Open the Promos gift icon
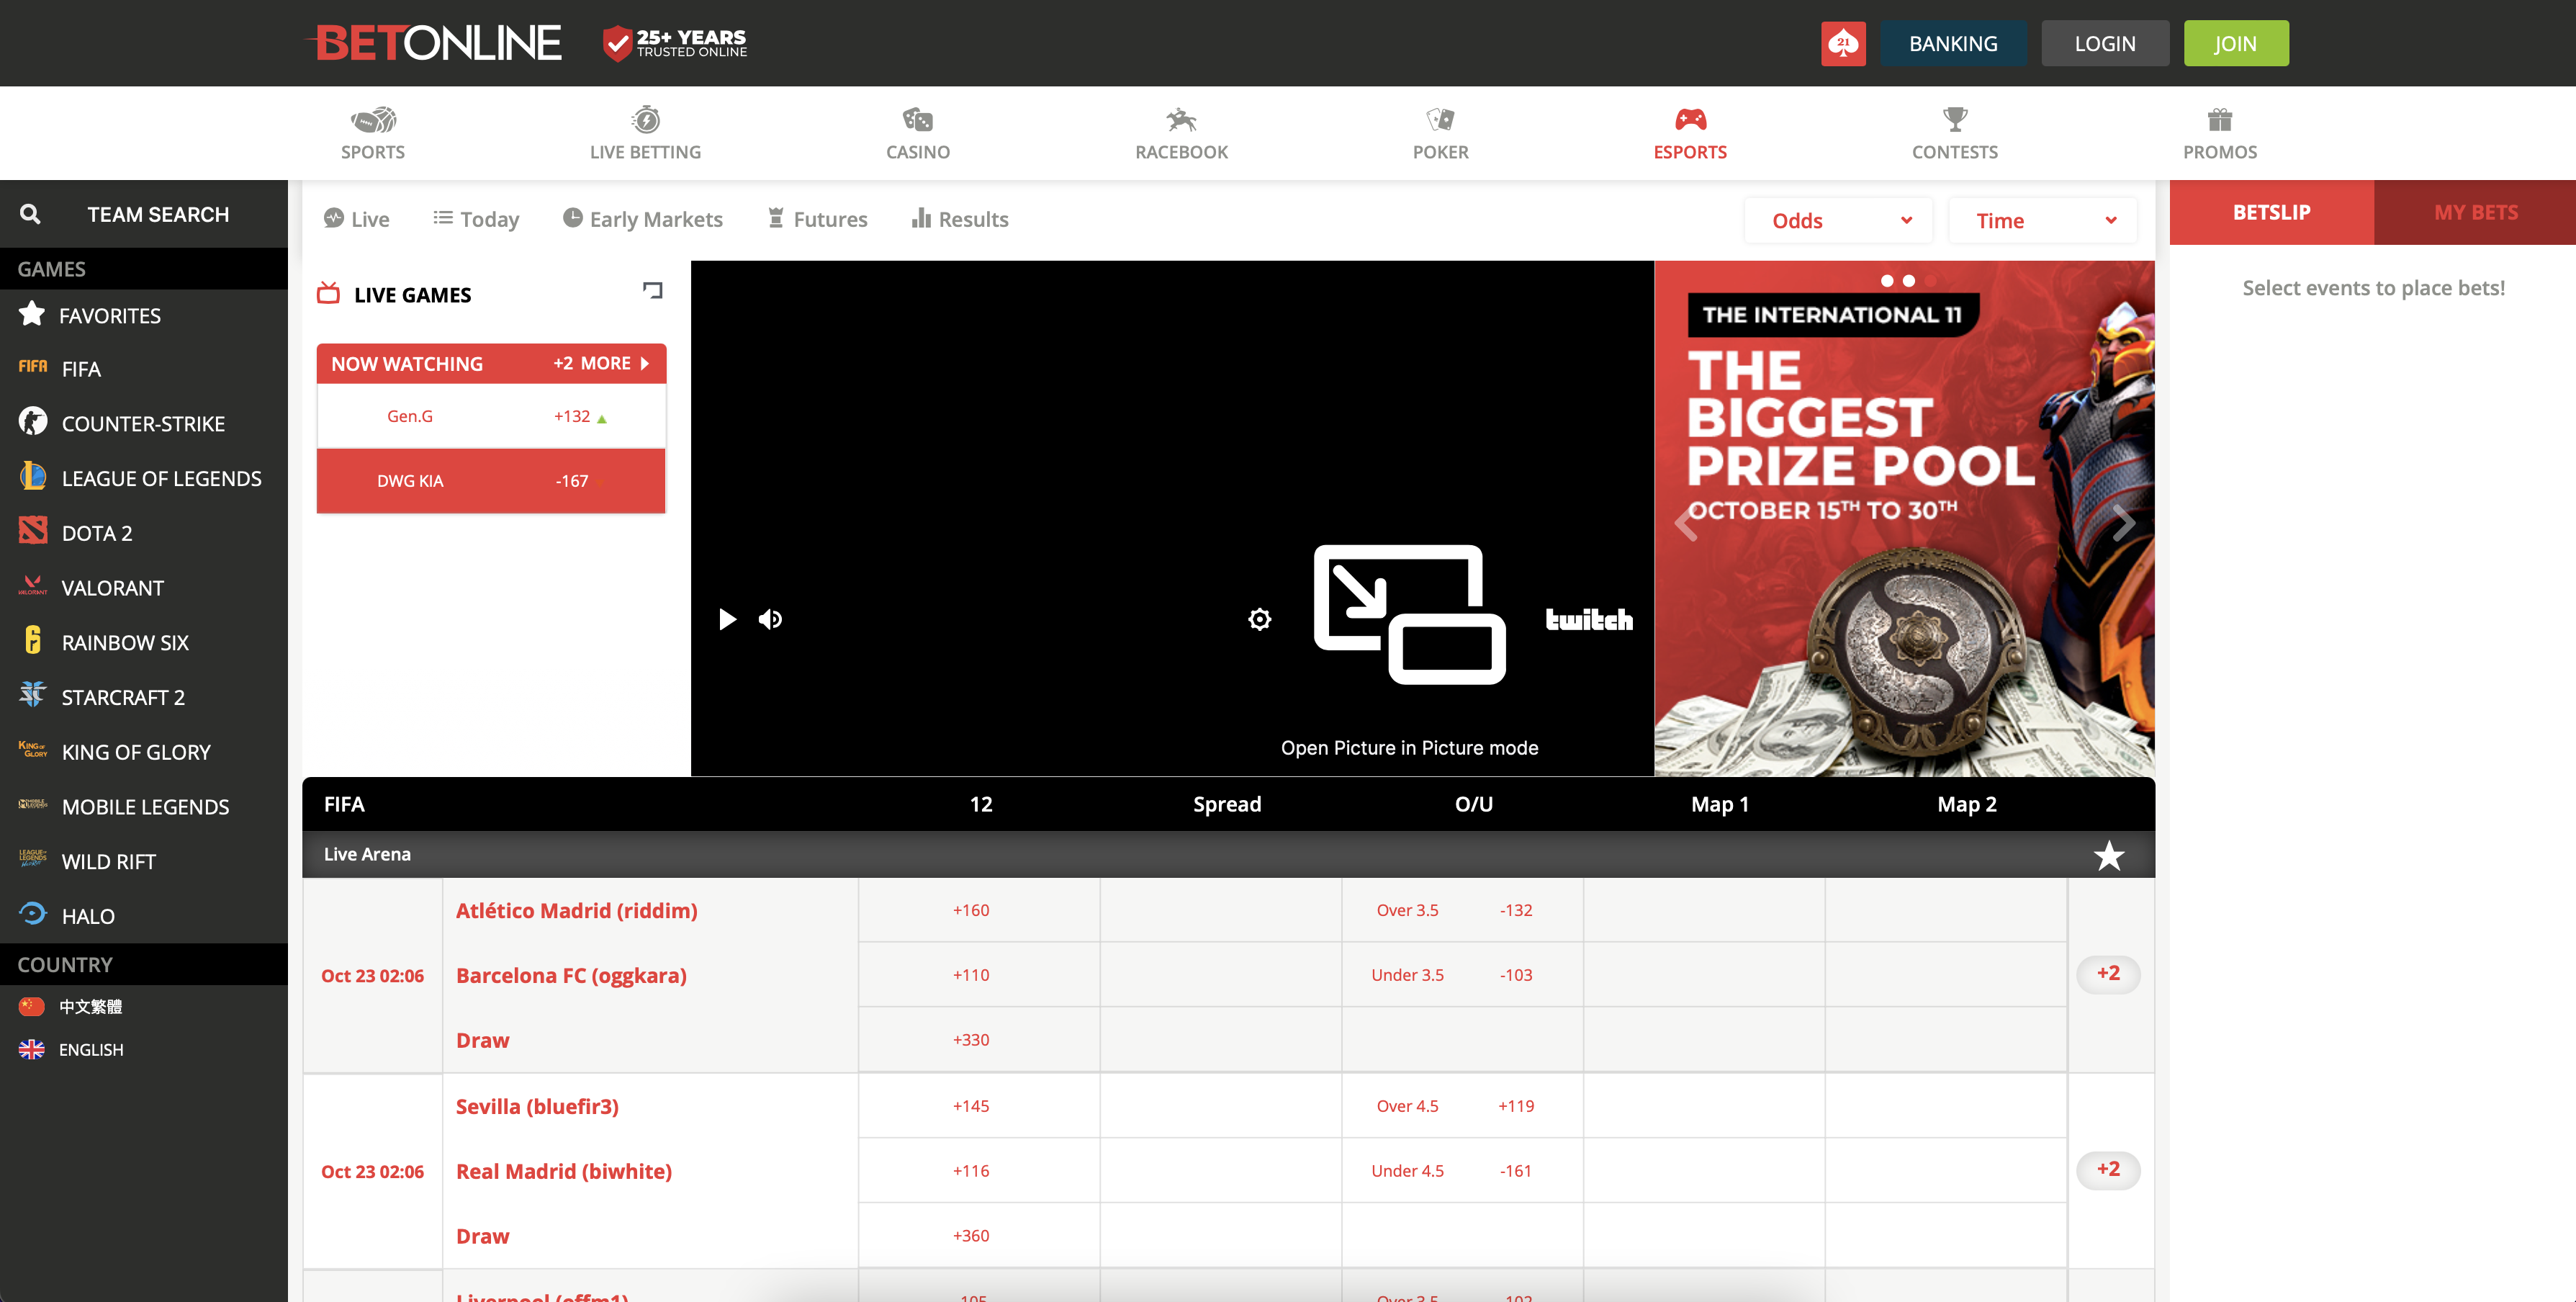 [x=2220, y=120]
